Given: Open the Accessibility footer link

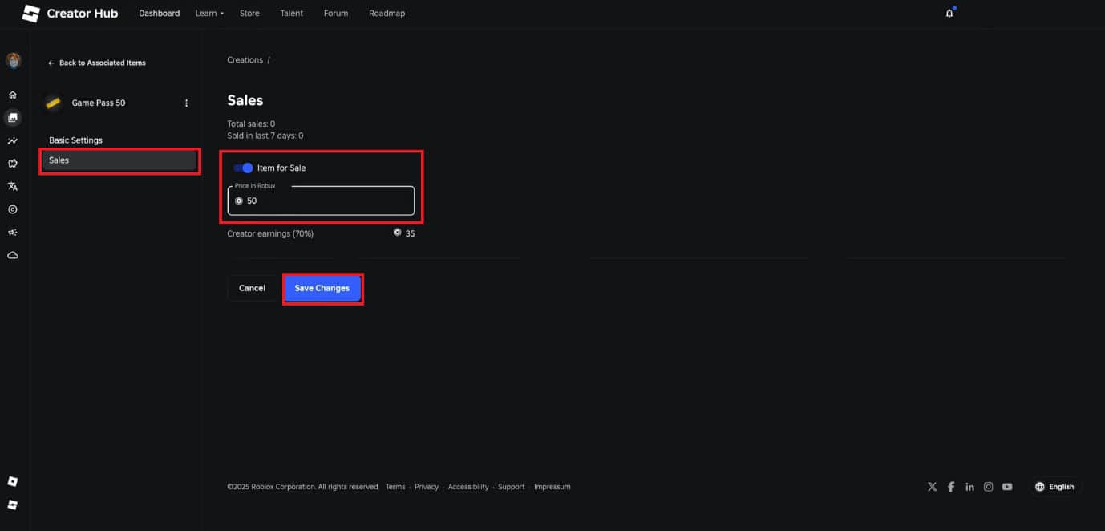Looking at the screenshot, I should click(x=468, y=487).
